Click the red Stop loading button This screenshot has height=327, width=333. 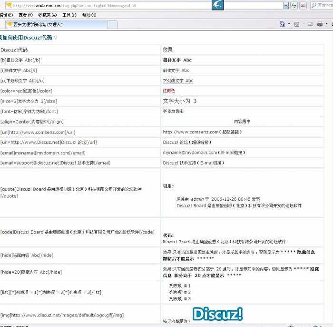pyautogui.click(x=303, y=6)
